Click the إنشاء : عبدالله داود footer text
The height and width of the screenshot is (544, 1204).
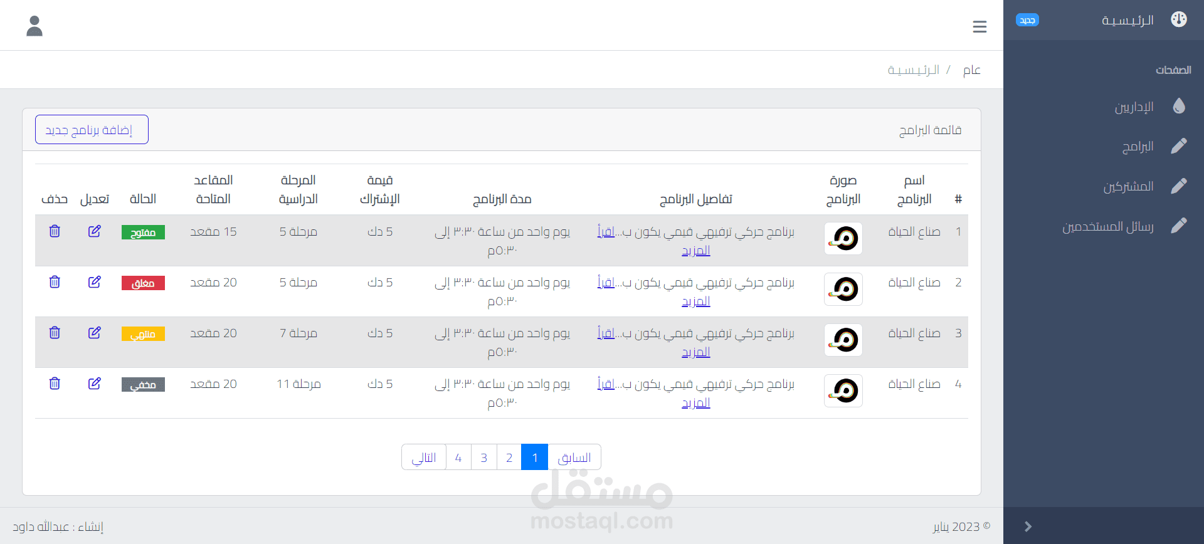[58, 526]
